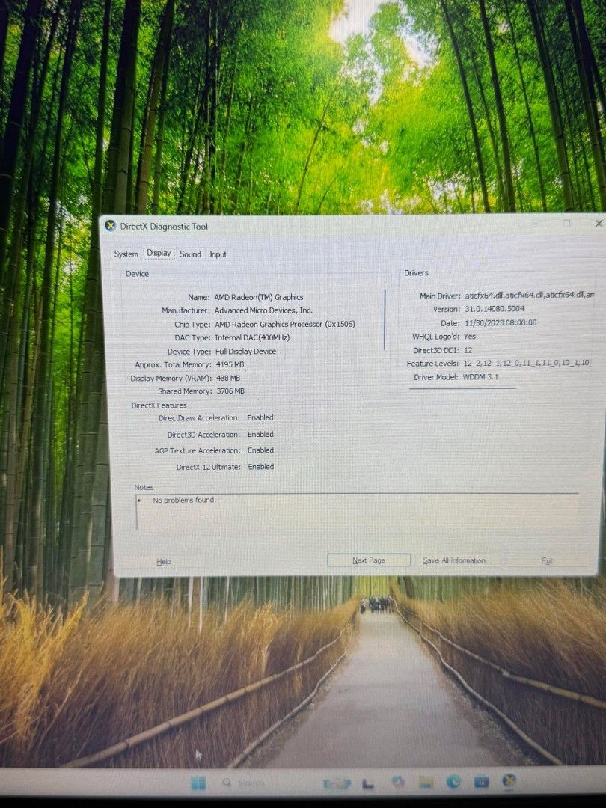
Task: Open the taskbar widget icon next to Search
Action: tap(336, 784)
